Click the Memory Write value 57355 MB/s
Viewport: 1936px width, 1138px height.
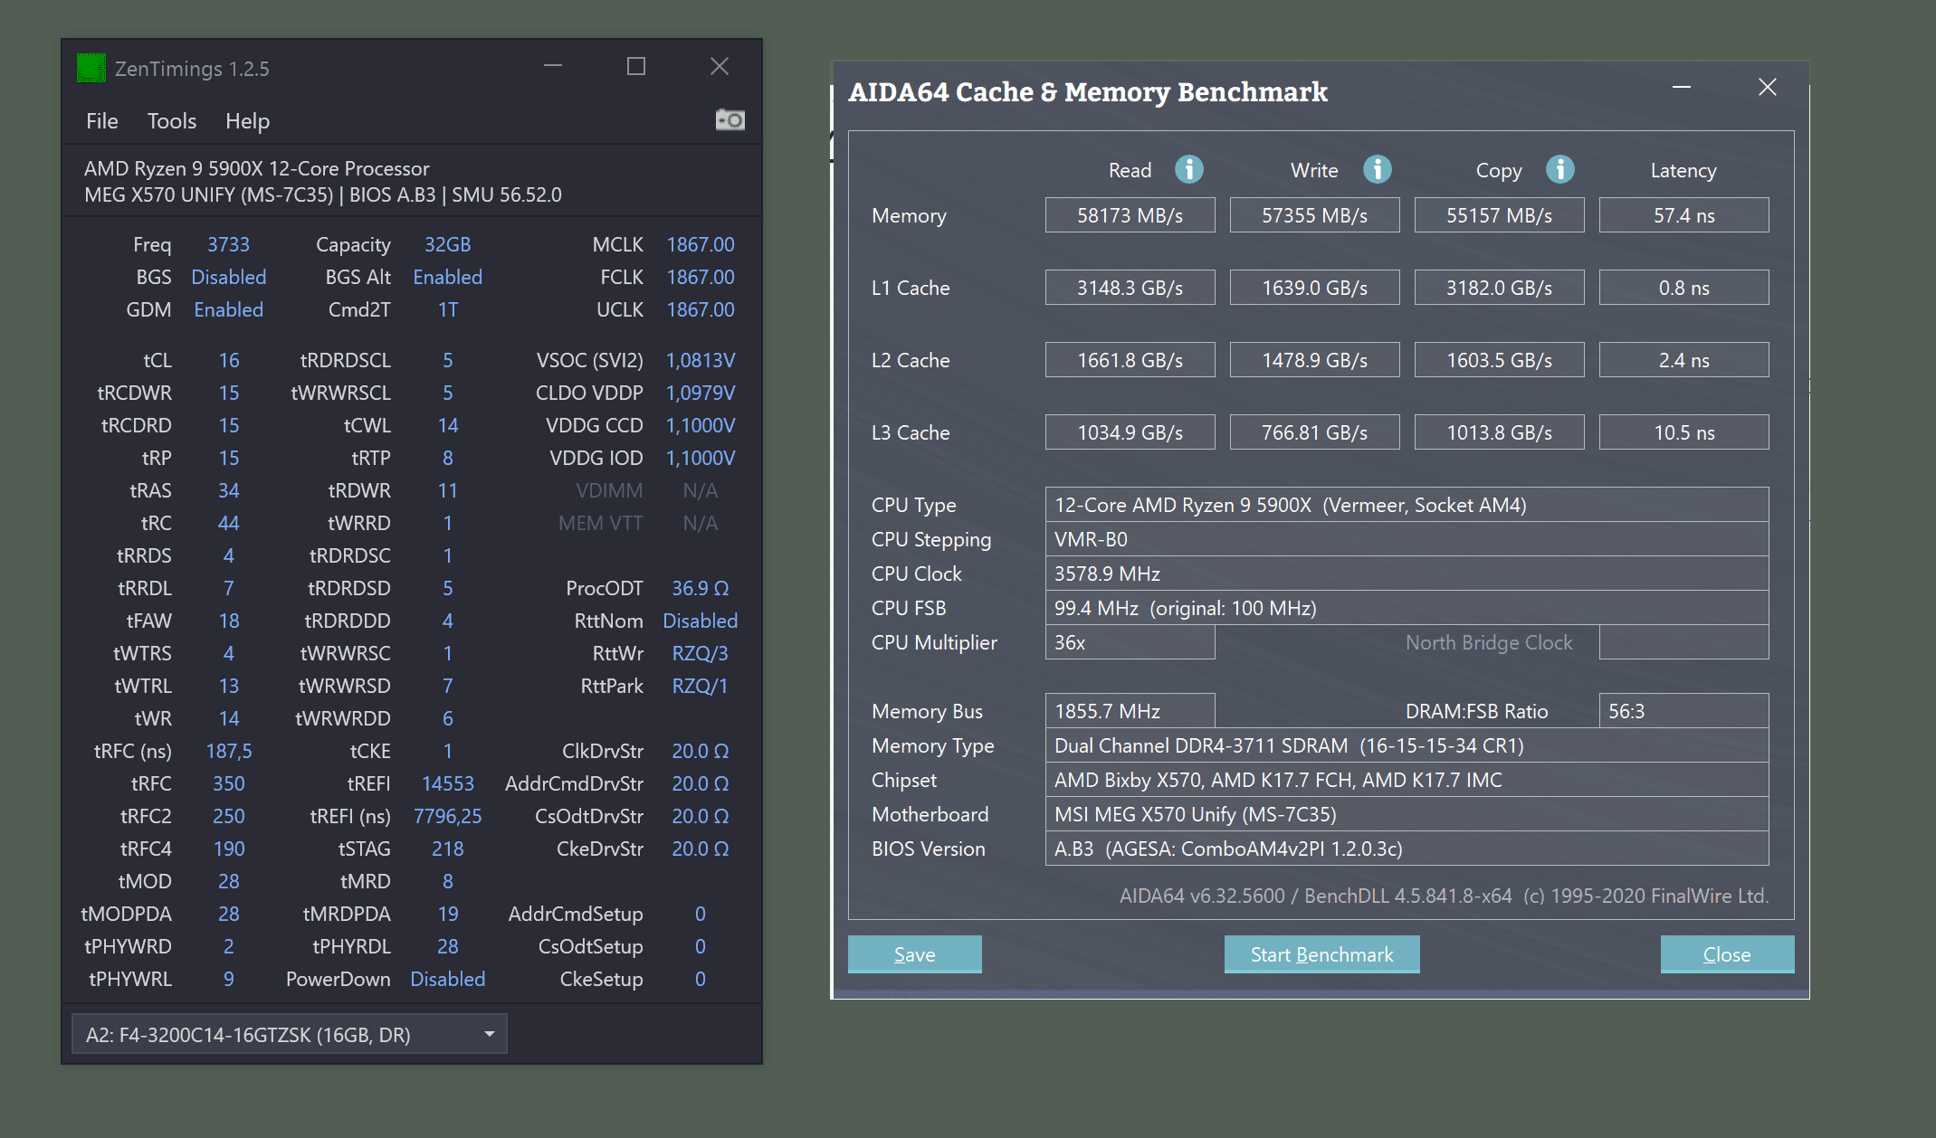(x=1314, y=215)
